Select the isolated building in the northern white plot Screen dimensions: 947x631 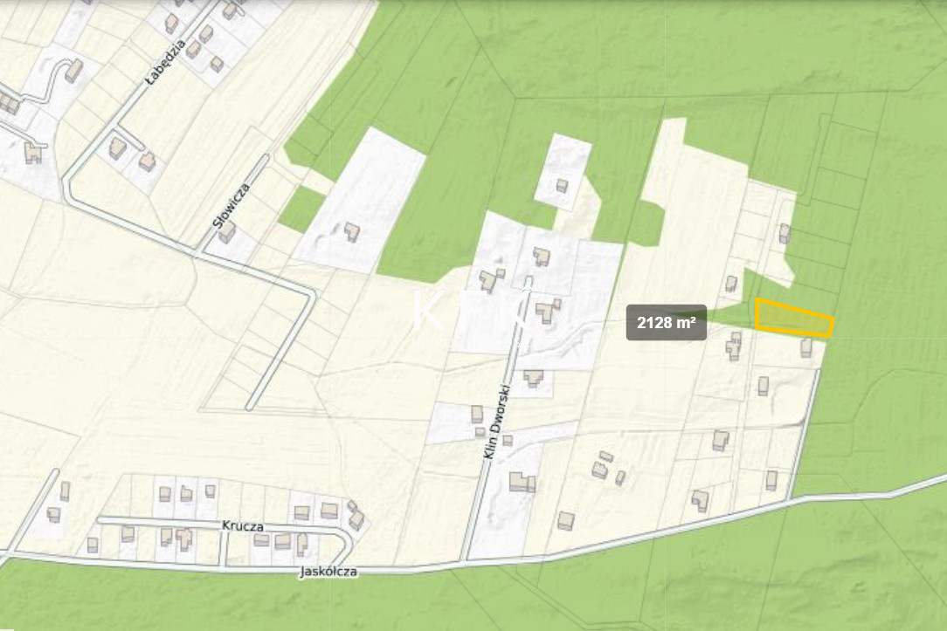click(562, 186)
